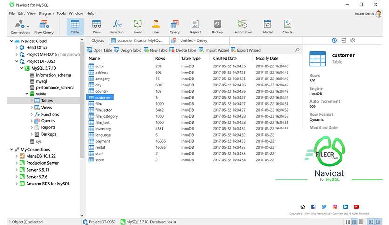Viewport: 389px width, 225px height.
Task: Select the Reports tree item
Action: 45,127
